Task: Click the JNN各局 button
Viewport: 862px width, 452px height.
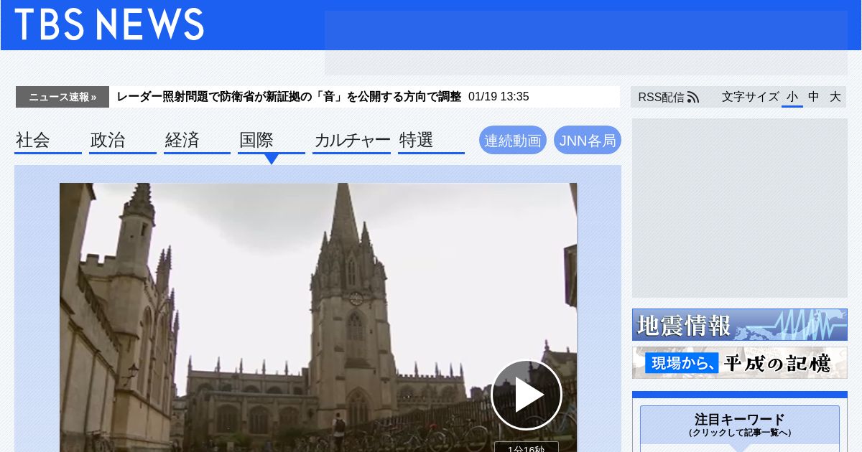Action: click(x=588, y=141)
